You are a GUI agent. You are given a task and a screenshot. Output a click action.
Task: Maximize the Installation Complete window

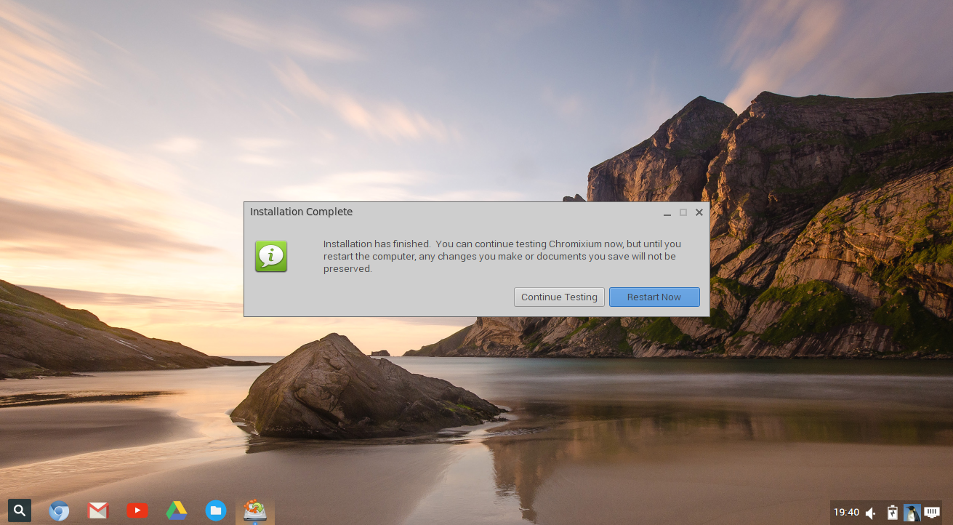pyautogui.click(x=683, y=212)
